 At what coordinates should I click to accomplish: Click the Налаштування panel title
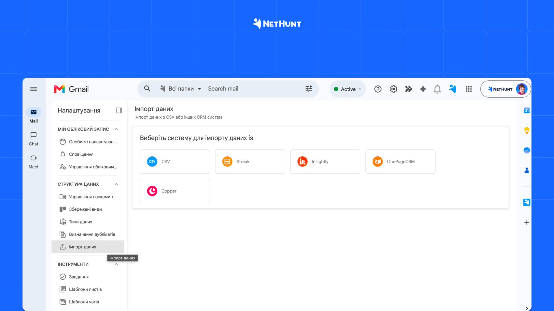[79, 111]
